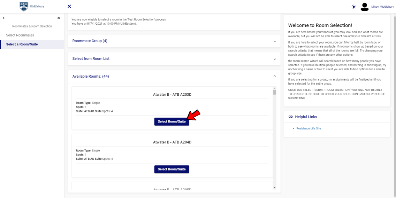
Task: Click Atwater B - ATB A204D title
Action: pyautogui.click(x=172, y=142)
